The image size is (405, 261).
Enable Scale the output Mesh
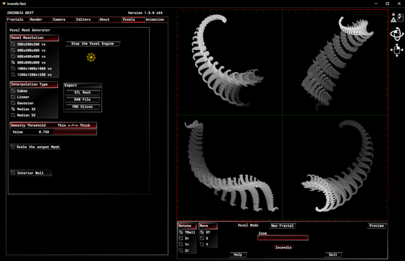click(x=13, y=147)
